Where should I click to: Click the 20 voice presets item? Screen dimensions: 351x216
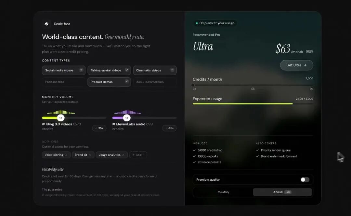(209, 162)
